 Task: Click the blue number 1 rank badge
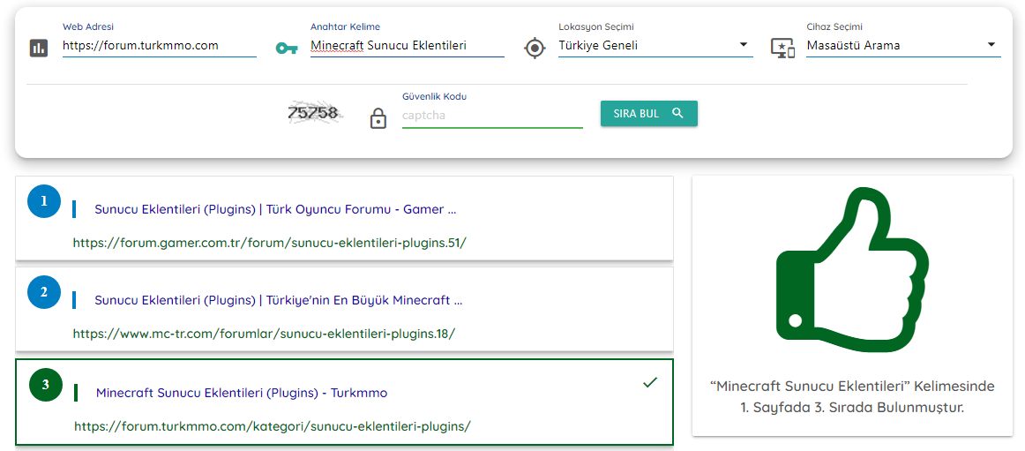pos(44,201)
